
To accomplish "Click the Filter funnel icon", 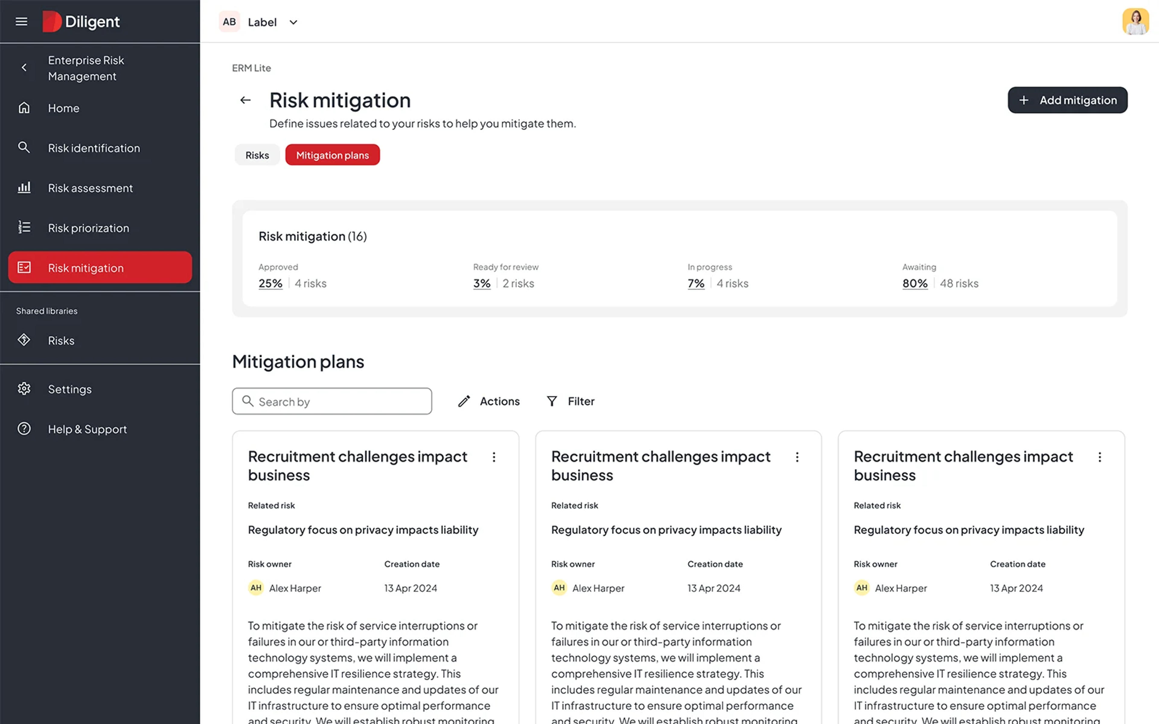I will click(x=552, y=401).
